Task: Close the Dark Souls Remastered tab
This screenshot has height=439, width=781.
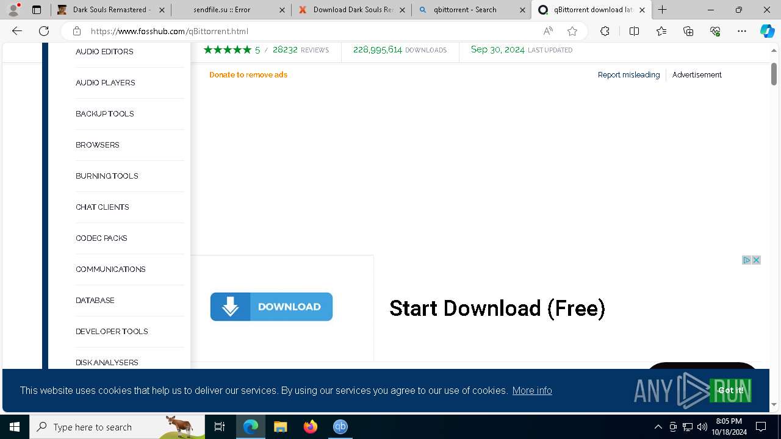Action: tap(162, 10)
